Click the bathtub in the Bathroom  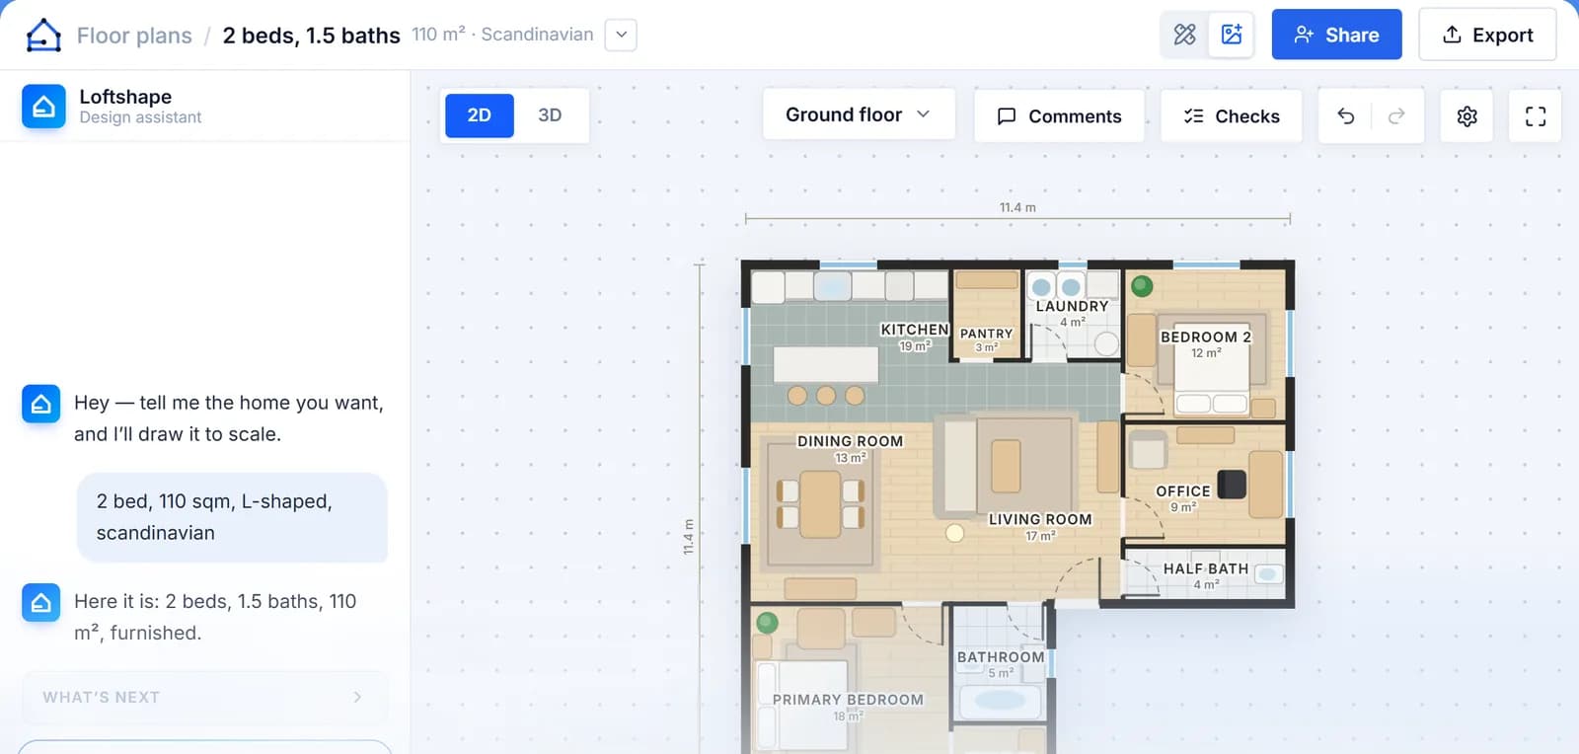tap(1001, 701)
